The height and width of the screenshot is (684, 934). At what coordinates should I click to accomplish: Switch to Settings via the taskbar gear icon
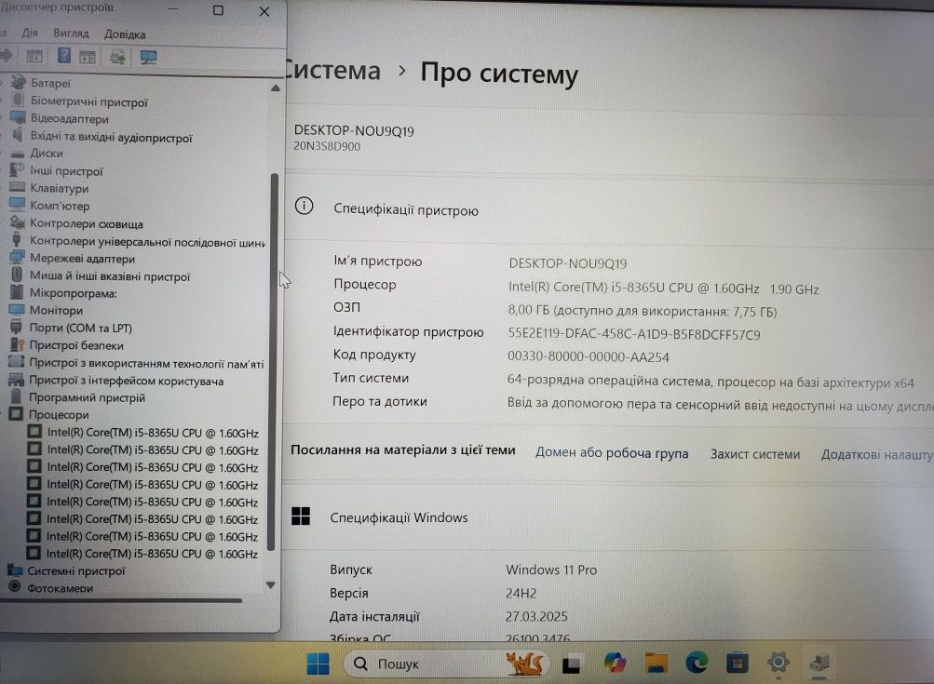point(778,662)
